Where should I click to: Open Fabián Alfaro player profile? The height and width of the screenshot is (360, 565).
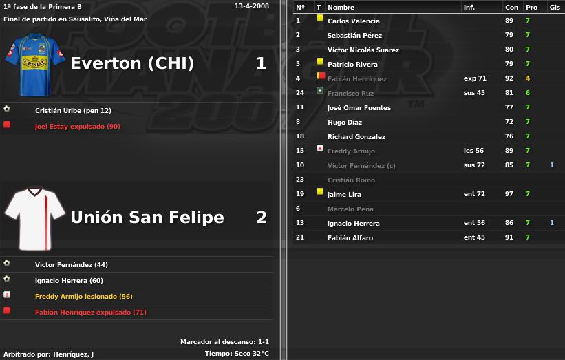[x=350, y=238]
